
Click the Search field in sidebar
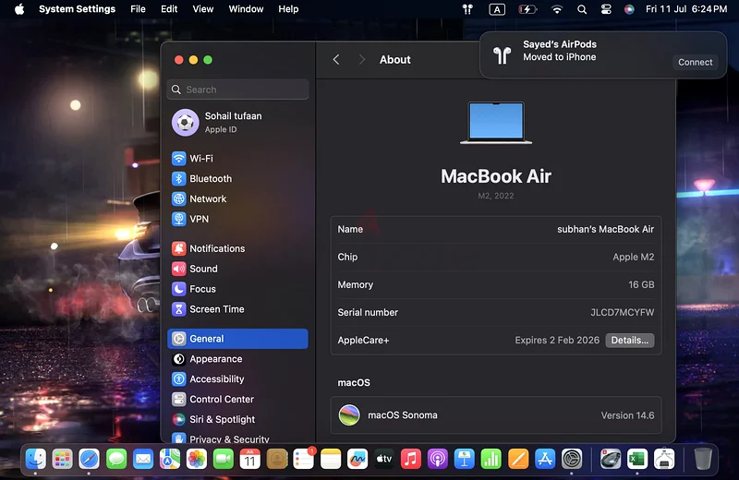(x=237, y=90)
